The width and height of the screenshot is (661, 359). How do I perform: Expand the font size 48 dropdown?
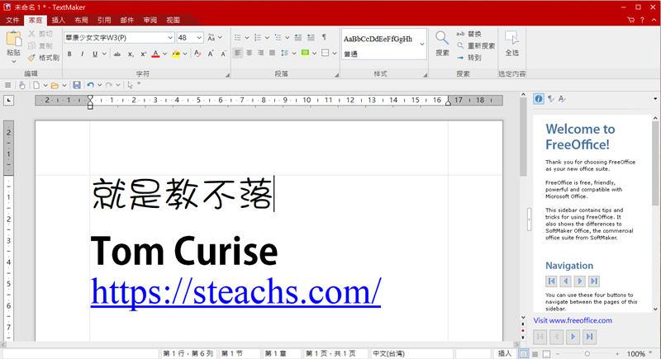199,38
